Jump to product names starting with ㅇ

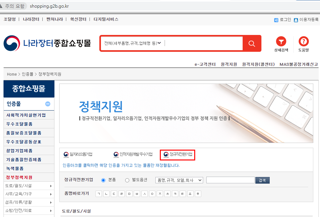click(152, 194)
